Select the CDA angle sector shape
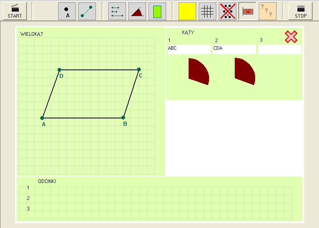Viewport: 319px width, 228px height. (x=244, y=71)
